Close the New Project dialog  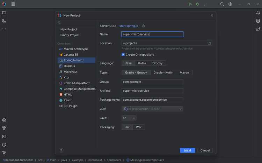212,16
